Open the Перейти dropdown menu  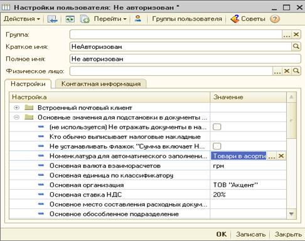[110, 19]
